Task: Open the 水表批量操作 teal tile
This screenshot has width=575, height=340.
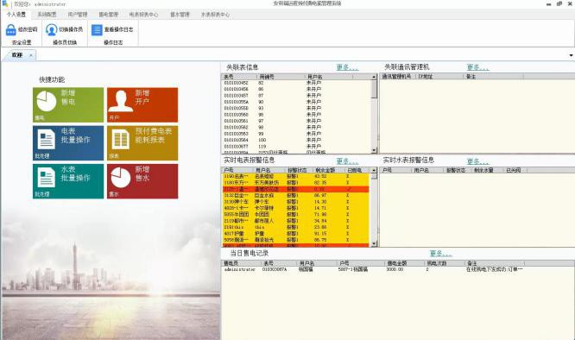Action: coord(68,181)
